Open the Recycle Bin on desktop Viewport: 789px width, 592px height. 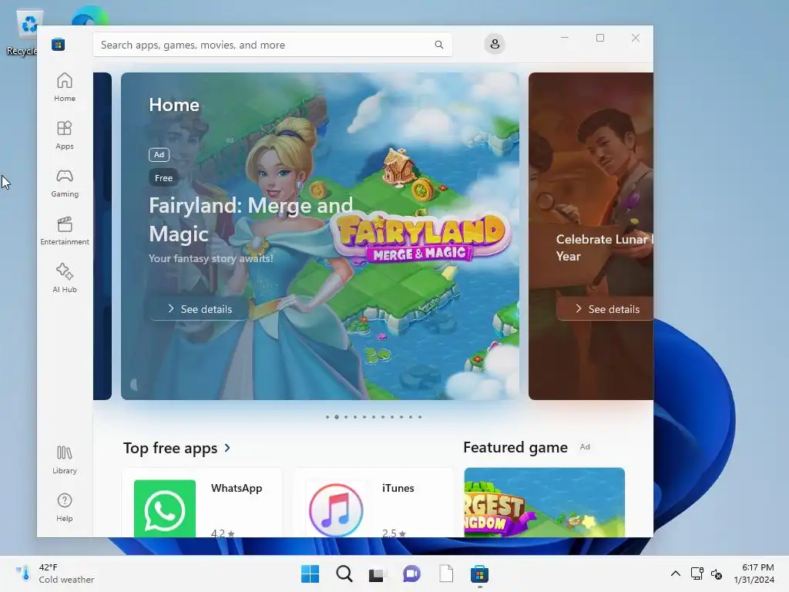coord(25,31)
